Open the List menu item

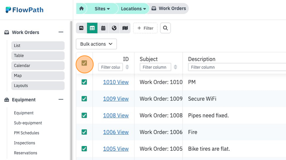[x=38, y=46]
